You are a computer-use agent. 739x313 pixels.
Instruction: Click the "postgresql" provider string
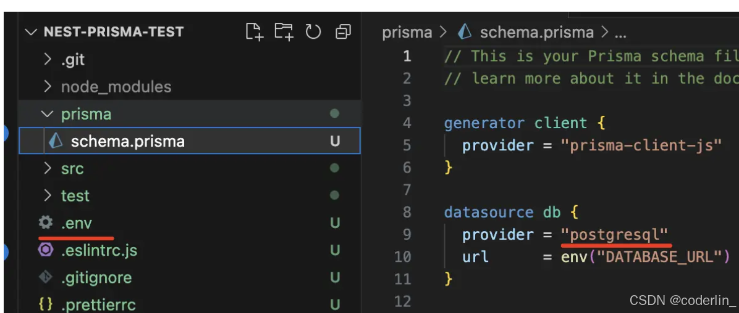pyautogui.click(x=615, y=234)
